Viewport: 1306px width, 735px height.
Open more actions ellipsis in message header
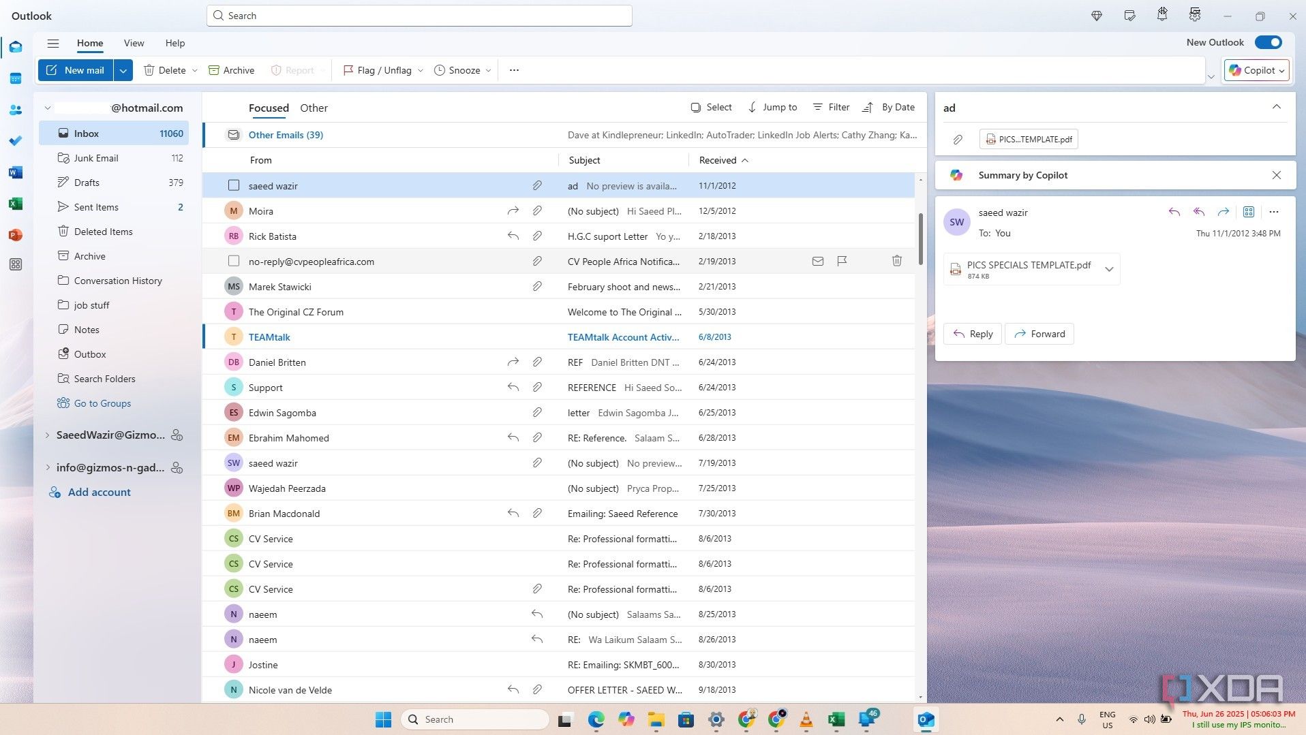coord(1274,212)
